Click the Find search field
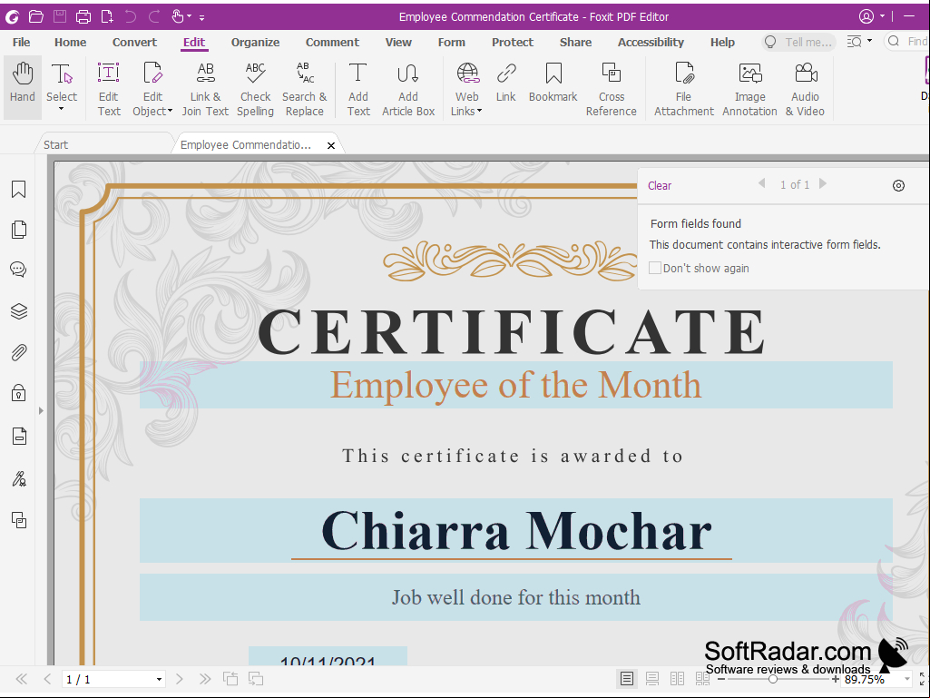 tap(907, 42)
